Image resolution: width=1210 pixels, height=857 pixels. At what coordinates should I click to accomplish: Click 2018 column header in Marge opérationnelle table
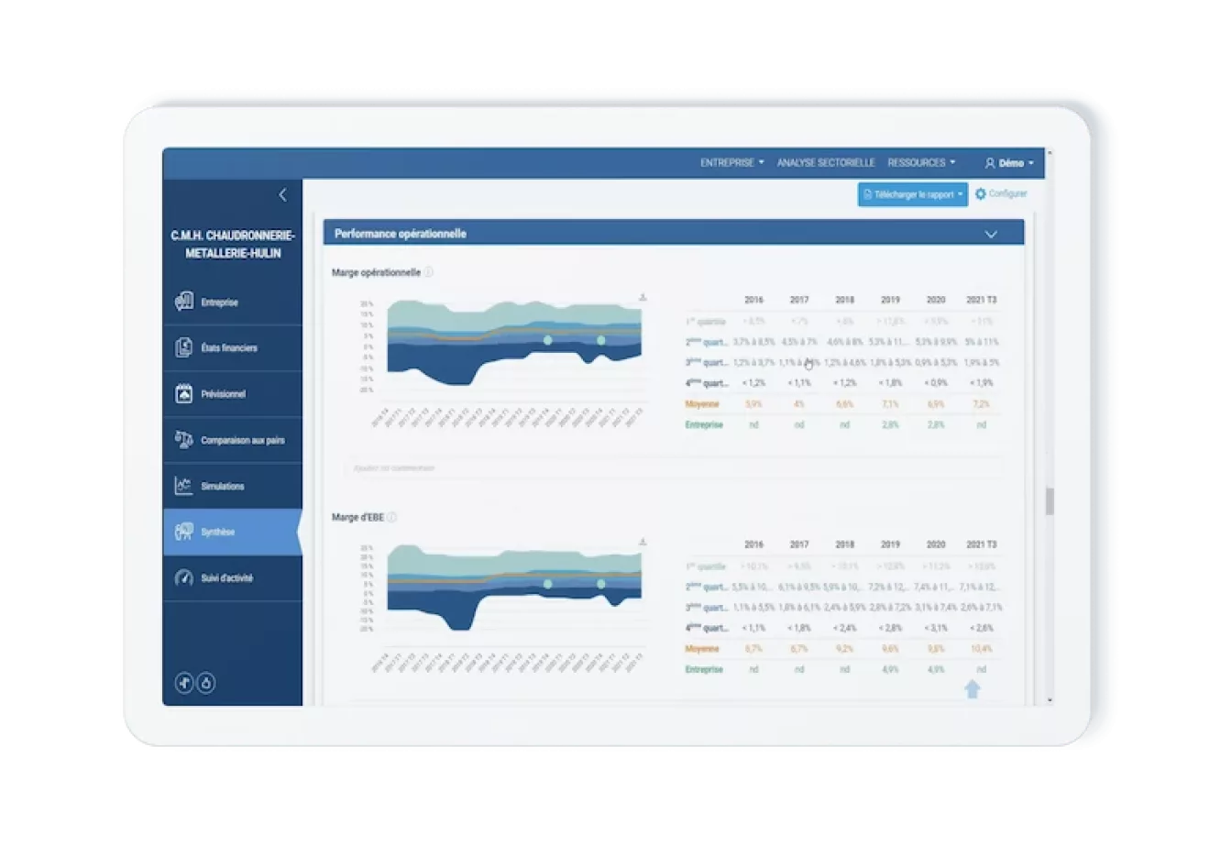point(844,300)
